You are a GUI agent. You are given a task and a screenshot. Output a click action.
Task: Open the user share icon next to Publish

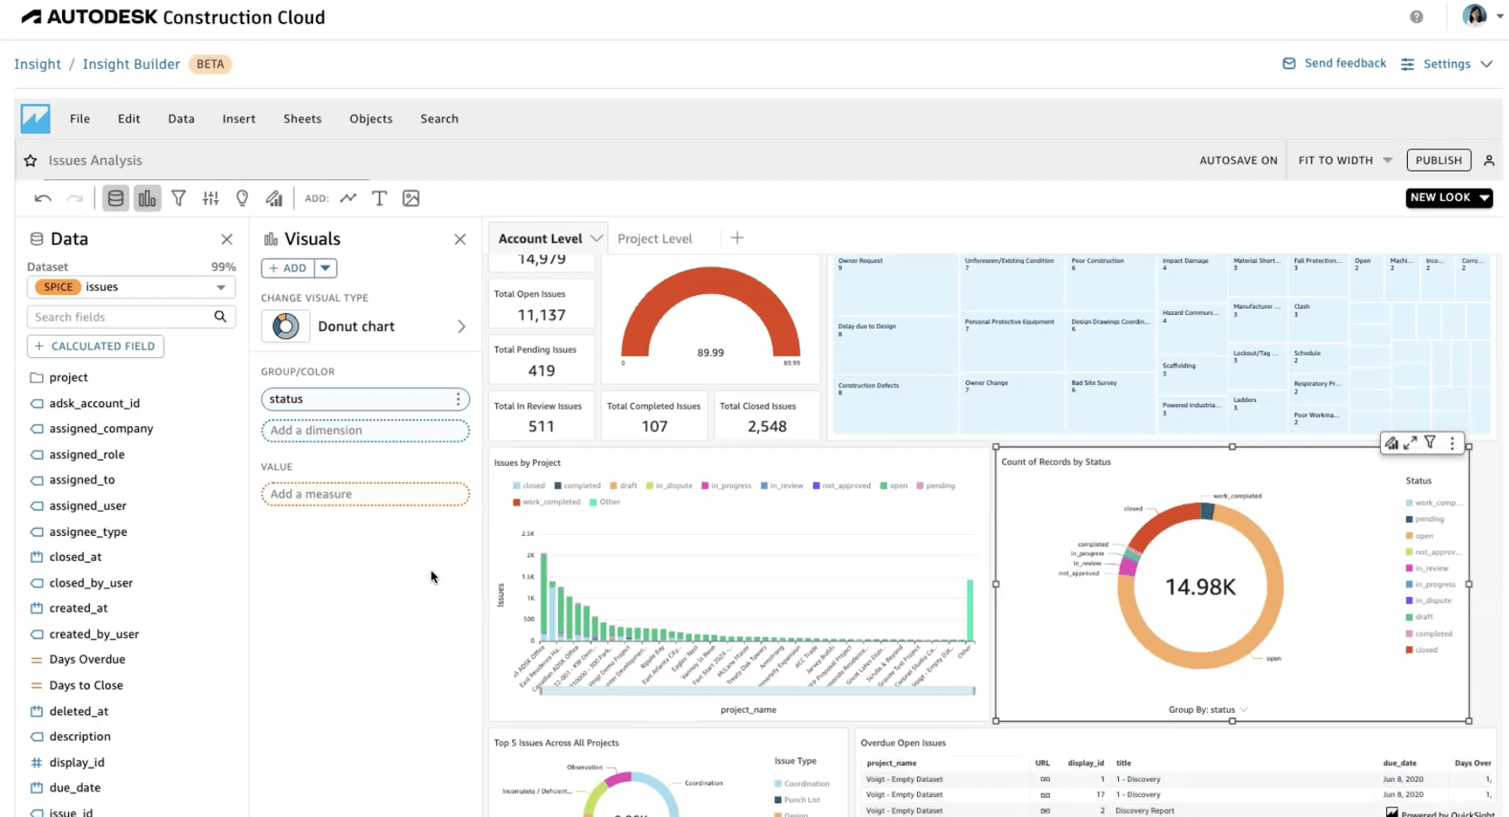click(x=1489, y=160)
